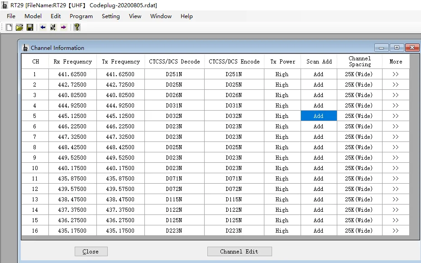This screenshot has height=263, width=421.
Task: Open the File menu
Action: point(11,16)
